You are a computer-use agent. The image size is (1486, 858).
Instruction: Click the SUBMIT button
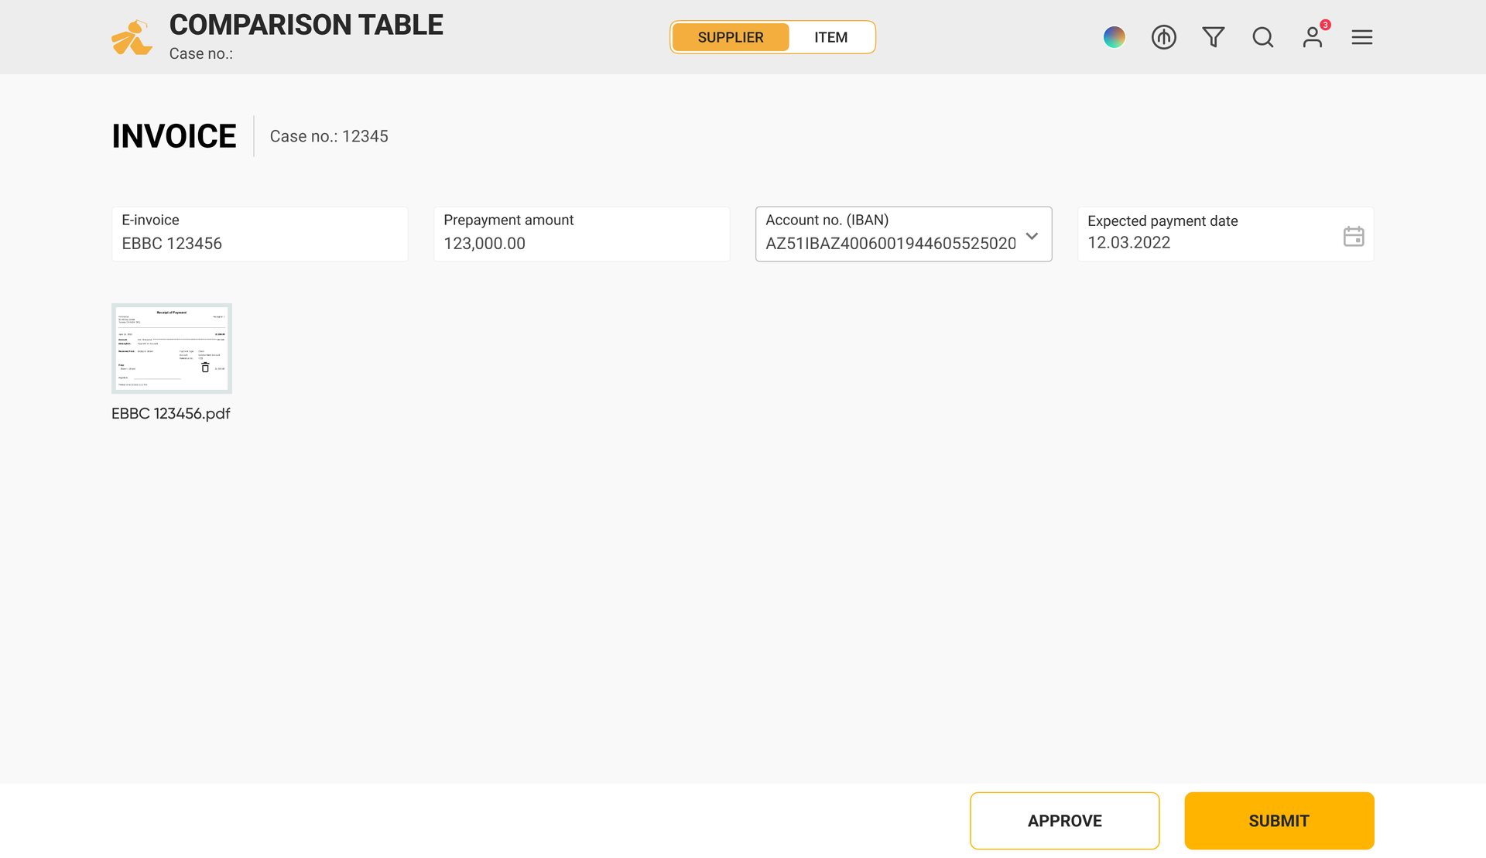click(x=1279, y=821)
